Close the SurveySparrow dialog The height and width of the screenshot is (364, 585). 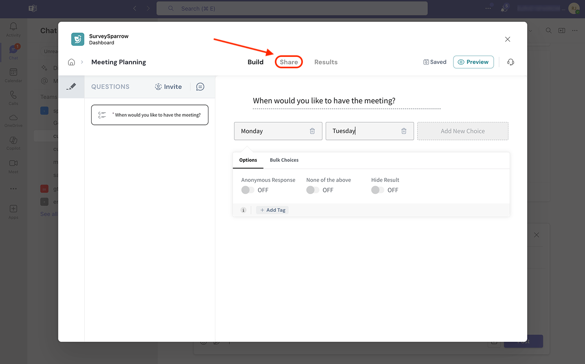pos(507,39)
